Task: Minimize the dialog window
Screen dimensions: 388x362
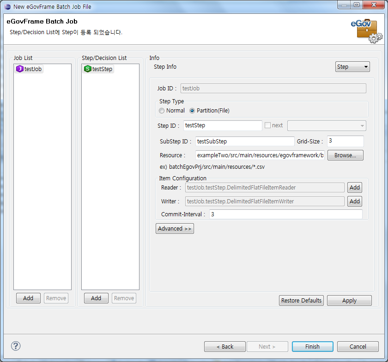Action: tap(344, 5)
